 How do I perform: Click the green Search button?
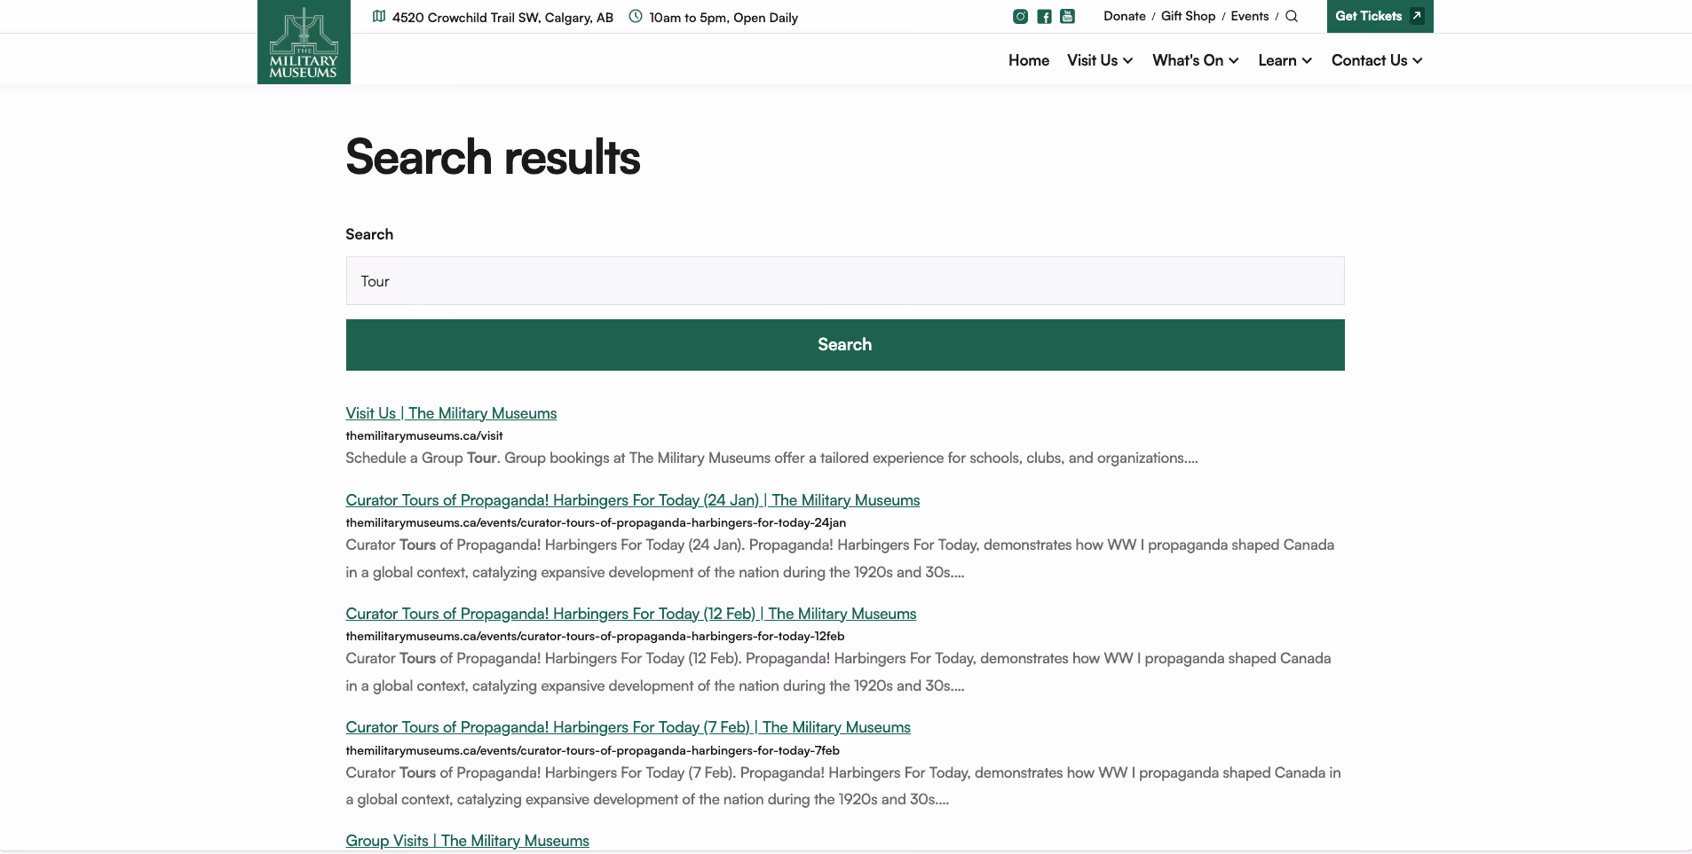(x=845, y=345)
